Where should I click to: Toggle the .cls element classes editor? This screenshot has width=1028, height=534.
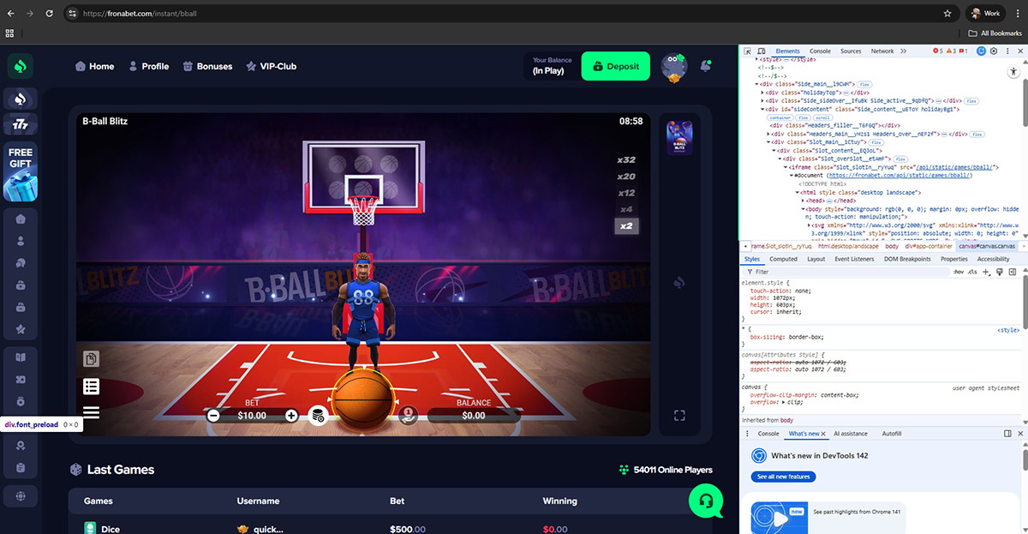click(971, 272)
